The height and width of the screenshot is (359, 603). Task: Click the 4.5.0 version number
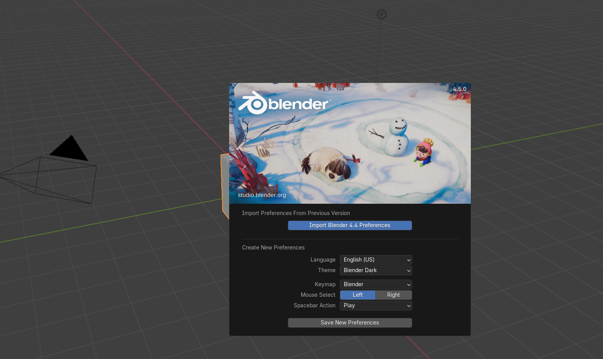459,89
